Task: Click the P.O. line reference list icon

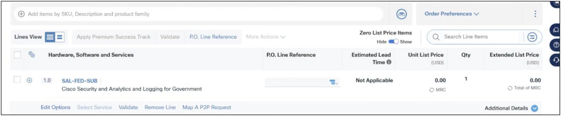Action: pyautogui.click(x=333, y=82)
